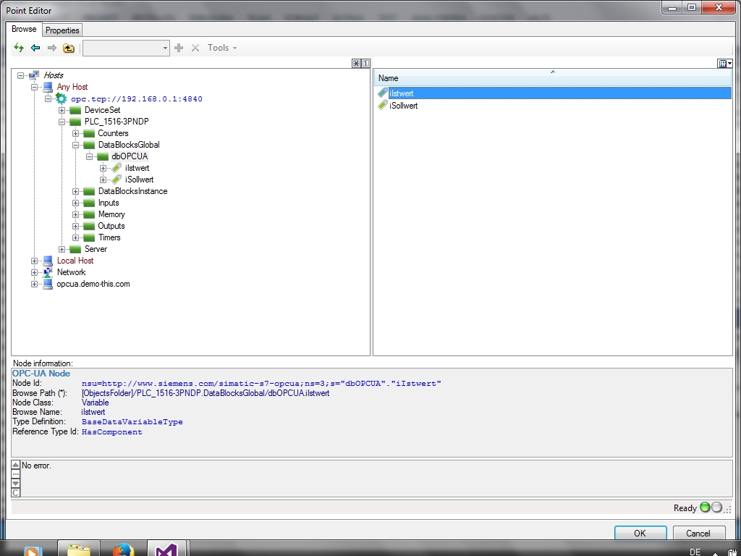
Task: Click the Network icon in the tree
Action: (x=48, y=272)
